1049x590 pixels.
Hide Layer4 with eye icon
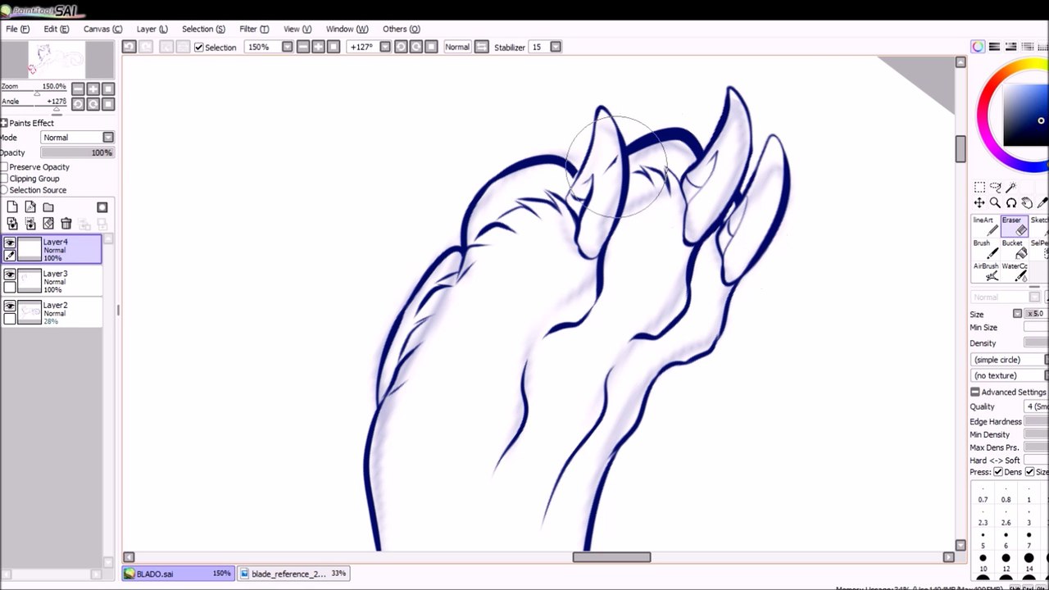point(10,243)
